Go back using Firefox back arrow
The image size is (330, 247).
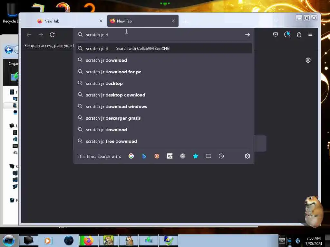coord(29,35)
